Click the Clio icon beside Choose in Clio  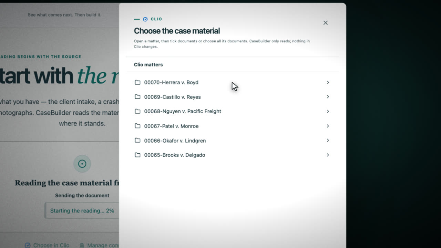(x=28, y=245)
